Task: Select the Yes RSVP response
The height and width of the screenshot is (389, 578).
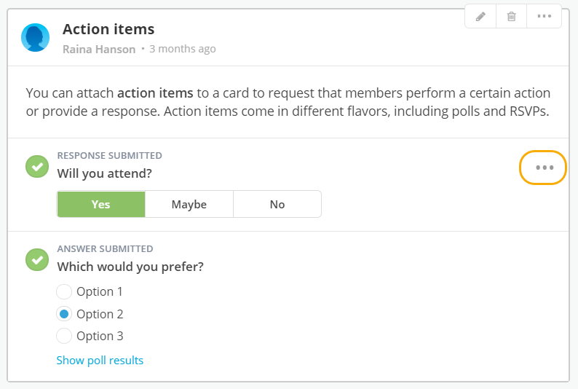Action: [101, 205]
